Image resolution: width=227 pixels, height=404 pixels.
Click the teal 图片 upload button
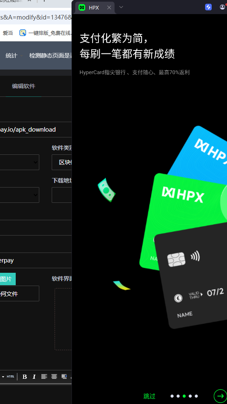click(x=8, y=279)
